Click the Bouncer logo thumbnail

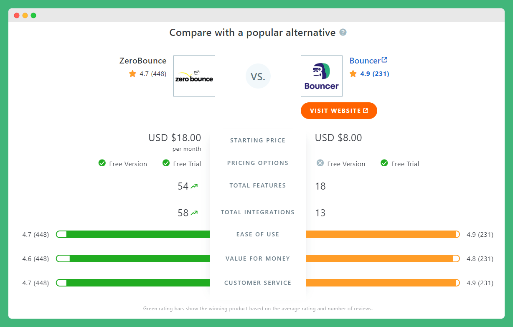[321, 76]
